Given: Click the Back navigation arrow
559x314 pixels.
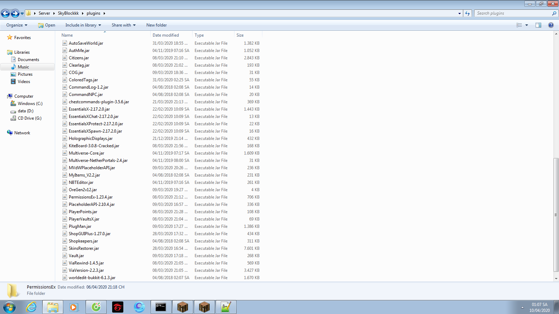Looking at the screenshot, I should (x=6, y=13).
